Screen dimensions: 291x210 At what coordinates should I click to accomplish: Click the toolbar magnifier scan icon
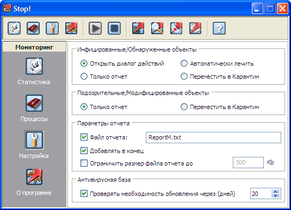click(157, 28)
